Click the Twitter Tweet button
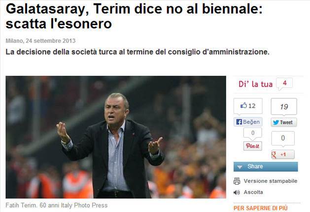Viewport: 310px width, 212px height. click(284, 122)
